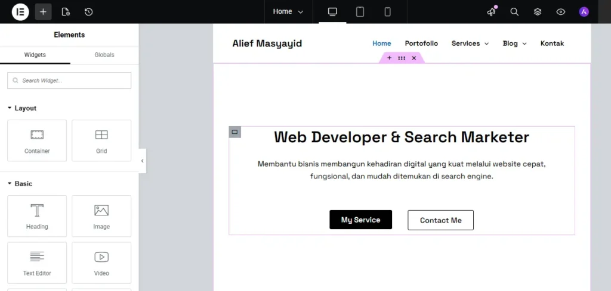Collapse the side panel with arrow

pyautogui.click(x=142, y=161)
